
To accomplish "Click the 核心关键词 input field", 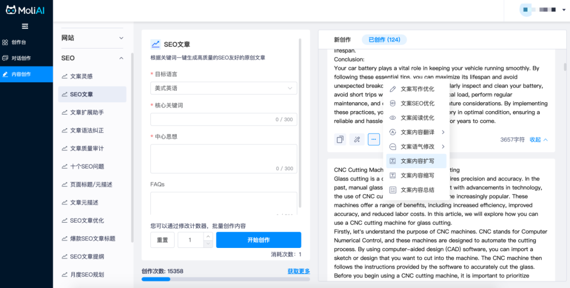I will point(223,119).
